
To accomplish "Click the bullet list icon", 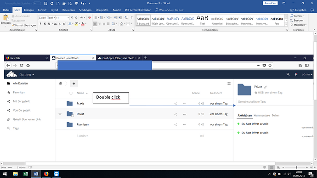I will 95,17.
